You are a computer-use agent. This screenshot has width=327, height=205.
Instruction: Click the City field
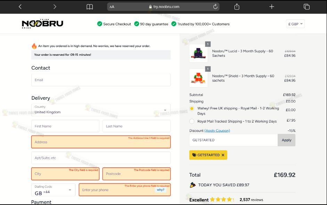[65, 174]
